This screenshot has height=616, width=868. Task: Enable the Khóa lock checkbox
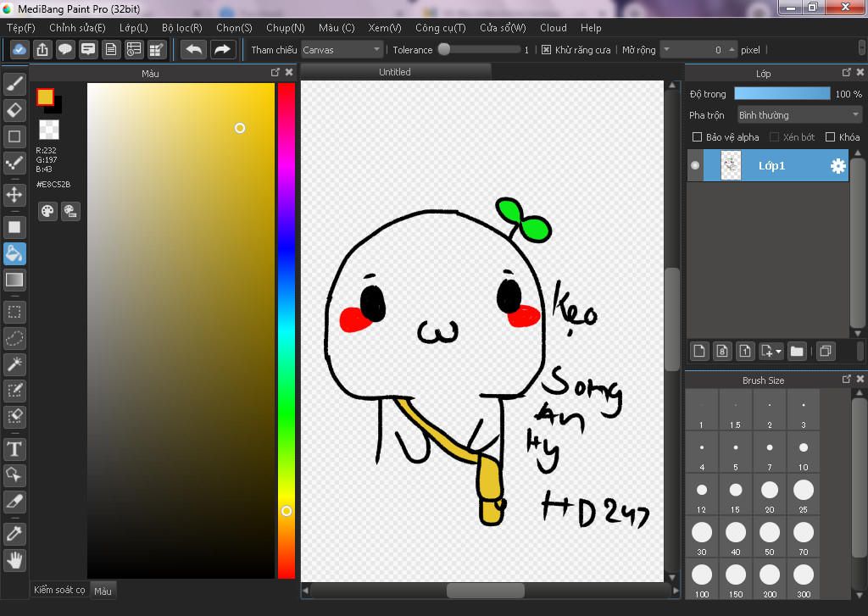pos(831,137)
